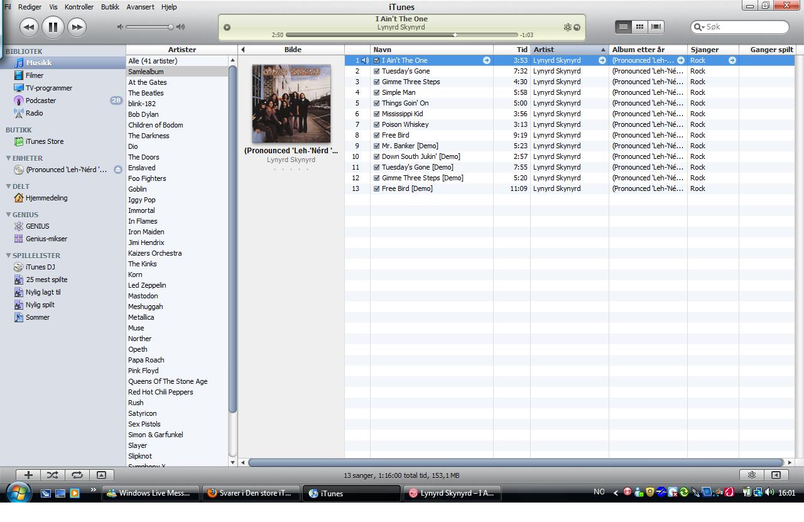The image size is (804, 522).
Task: Uncheck Simple Man checkbox
Action: [x=377, y=92]
